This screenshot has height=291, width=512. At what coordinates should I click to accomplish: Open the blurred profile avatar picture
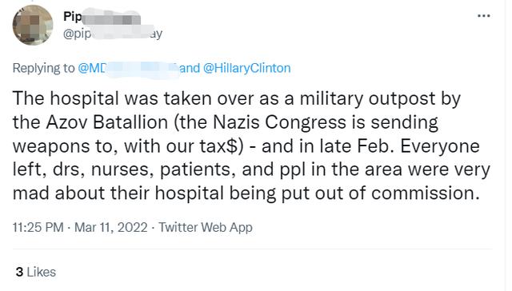[x=33, y=25]
